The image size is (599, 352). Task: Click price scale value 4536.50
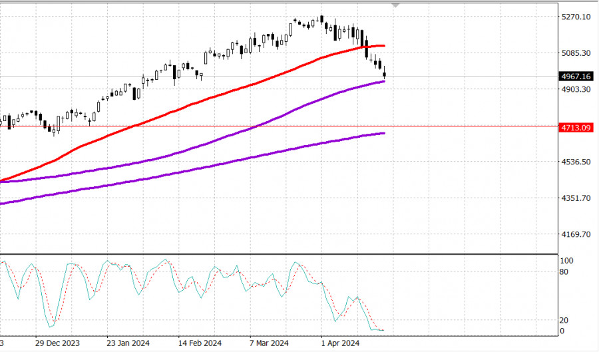click(x=576, y=162)
